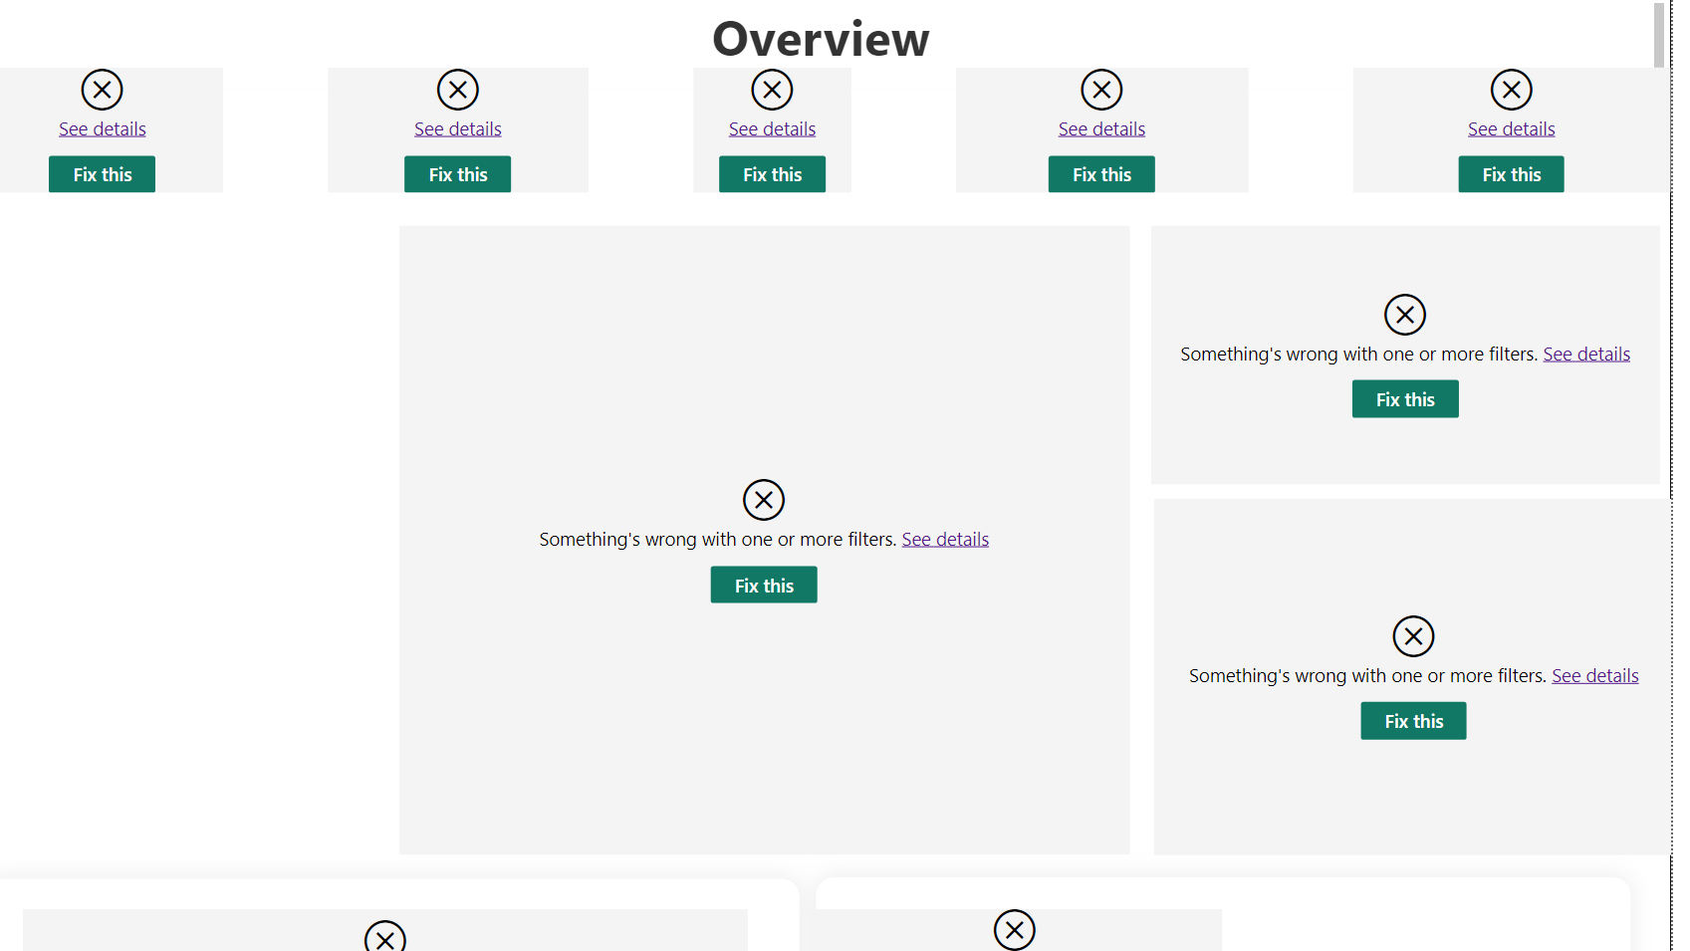Viewport: 1690px width, 951px height.
Task: Click the error icon in the lower-right filter-error visual
Action: 1413,636
